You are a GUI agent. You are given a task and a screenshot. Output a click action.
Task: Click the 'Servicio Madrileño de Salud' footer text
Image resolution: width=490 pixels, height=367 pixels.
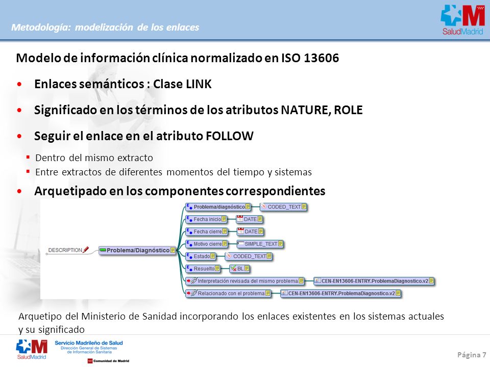(89, 343)
